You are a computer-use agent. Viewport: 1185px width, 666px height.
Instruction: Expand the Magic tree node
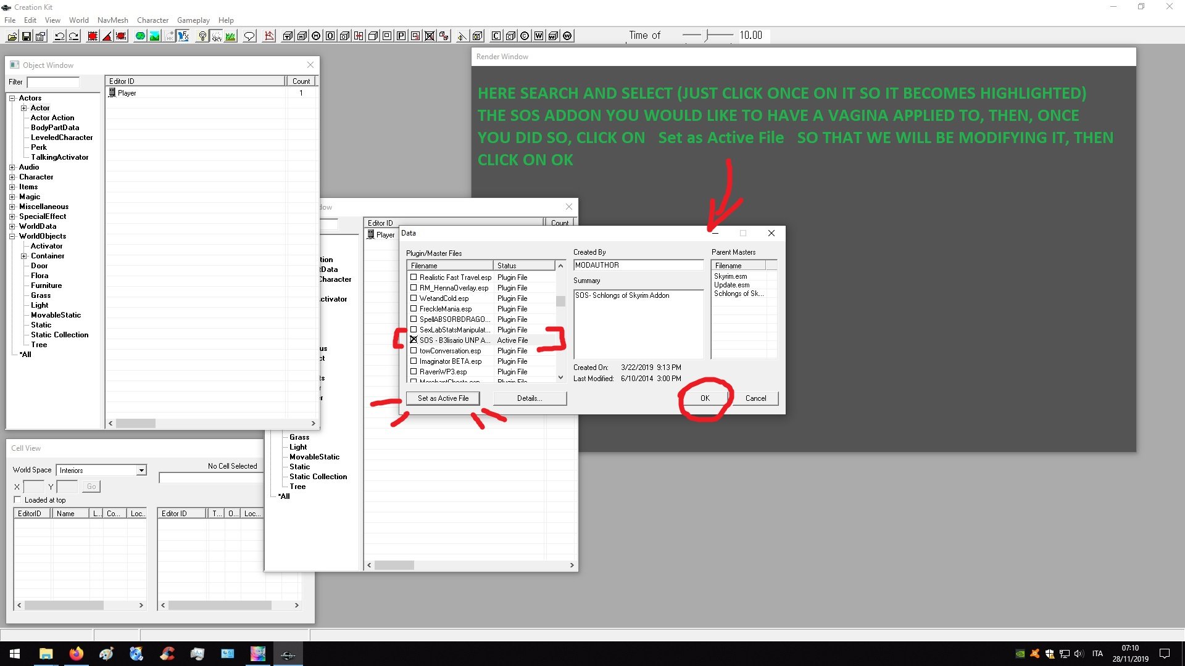coord(12,197)
